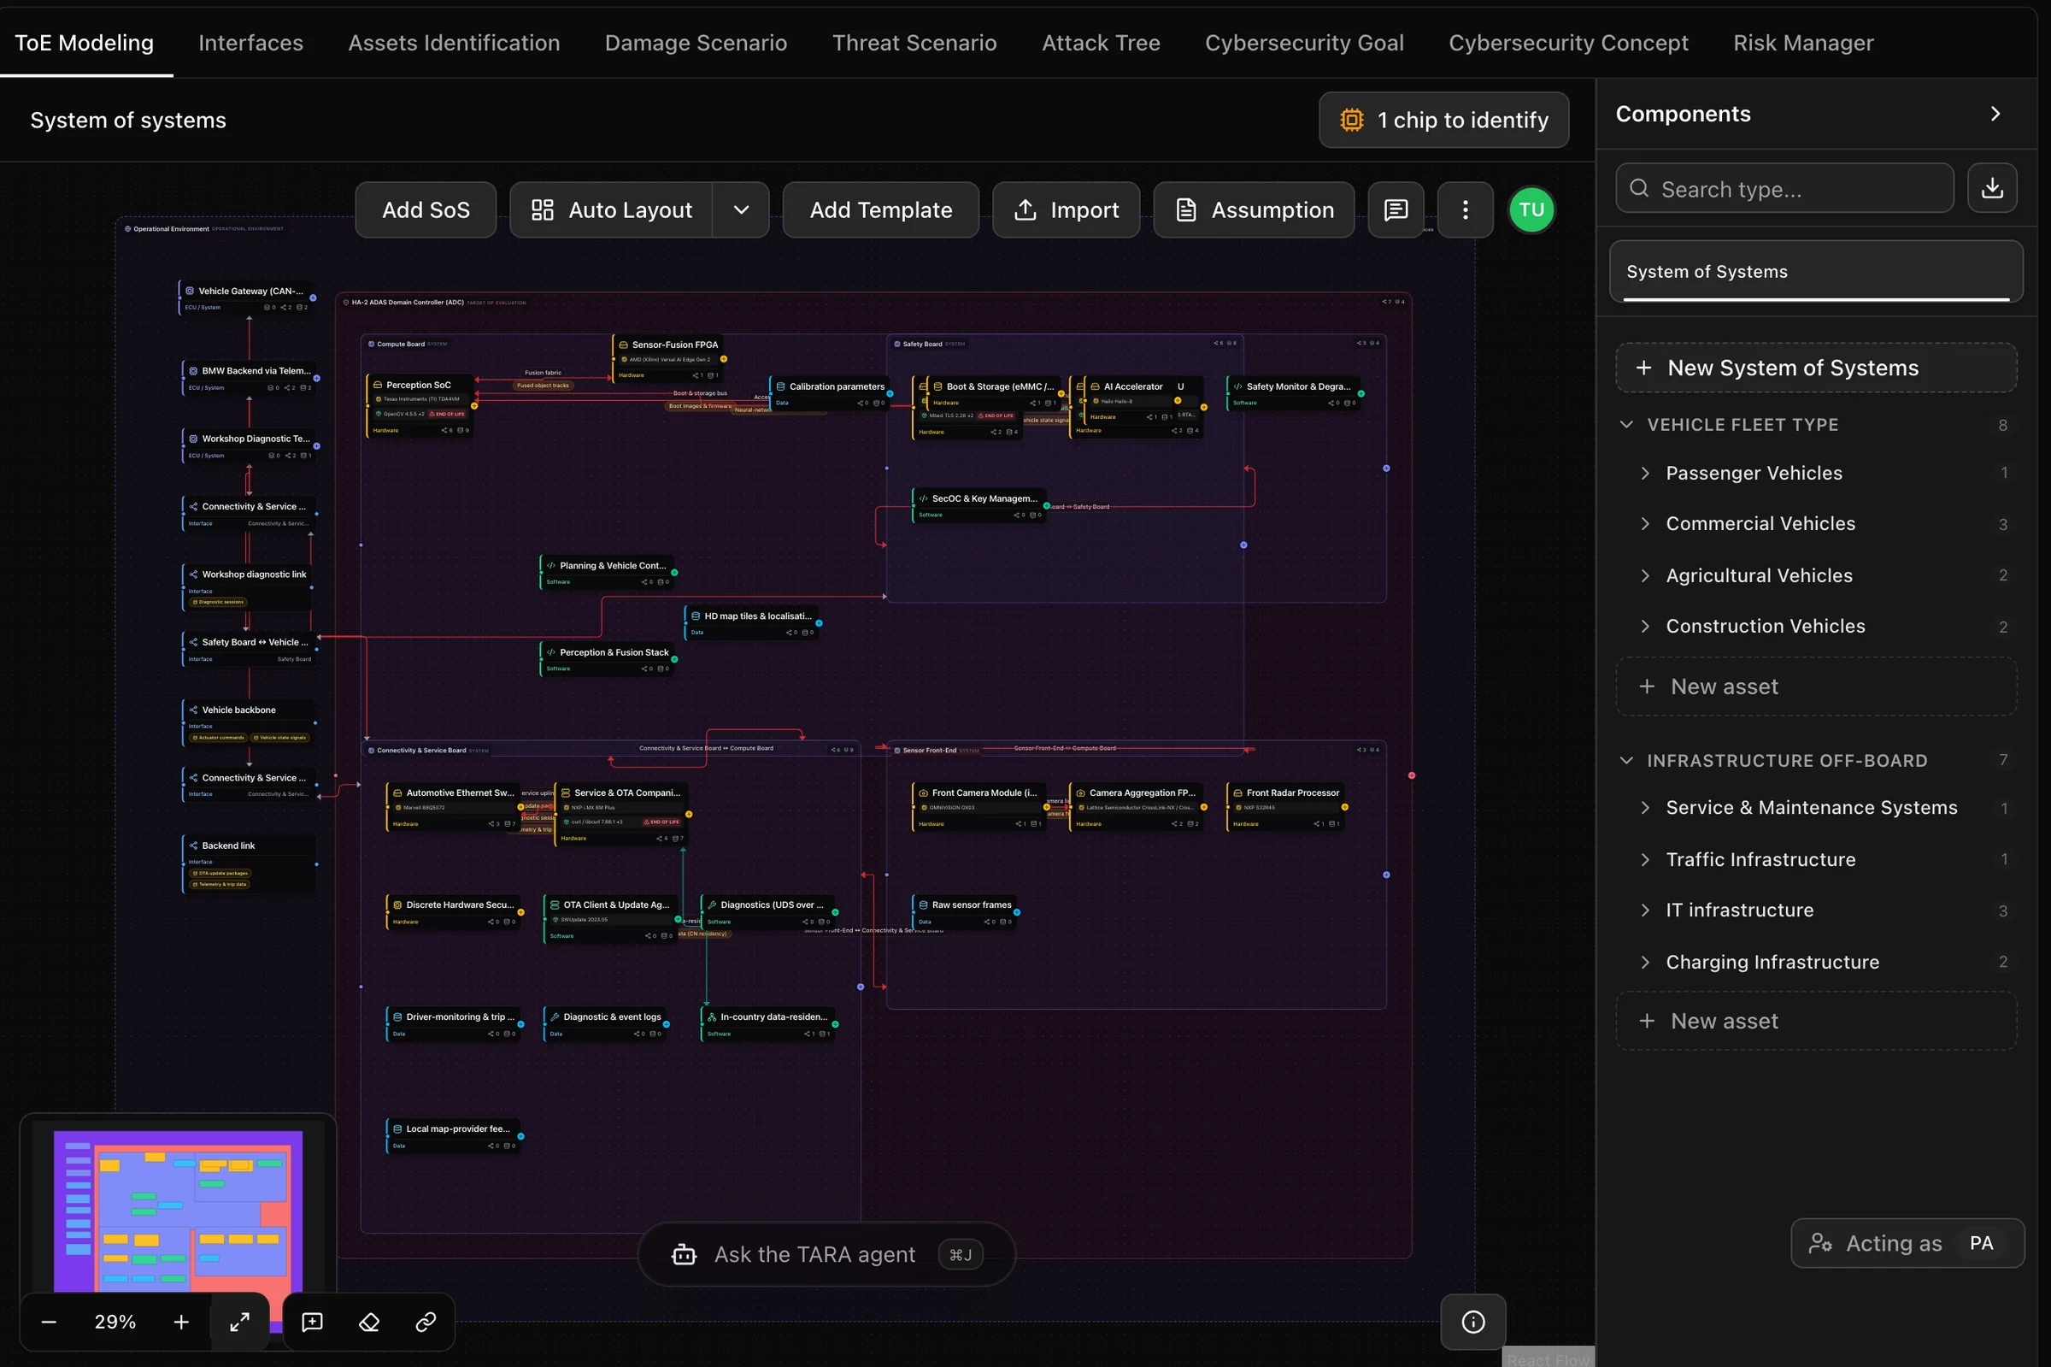Click New asset under Vehicle Fleet Type

tap(1816, 687)
